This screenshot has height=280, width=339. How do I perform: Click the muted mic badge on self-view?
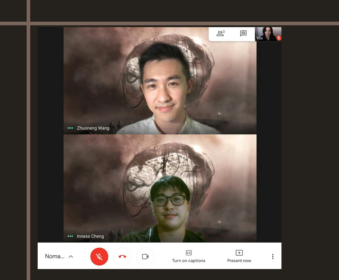coord(279,38)
